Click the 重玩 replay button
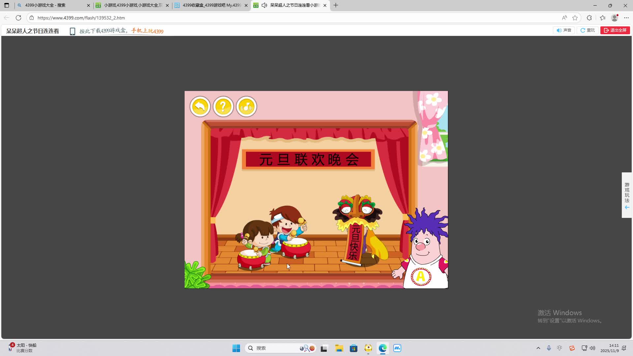 click(588, 30)
